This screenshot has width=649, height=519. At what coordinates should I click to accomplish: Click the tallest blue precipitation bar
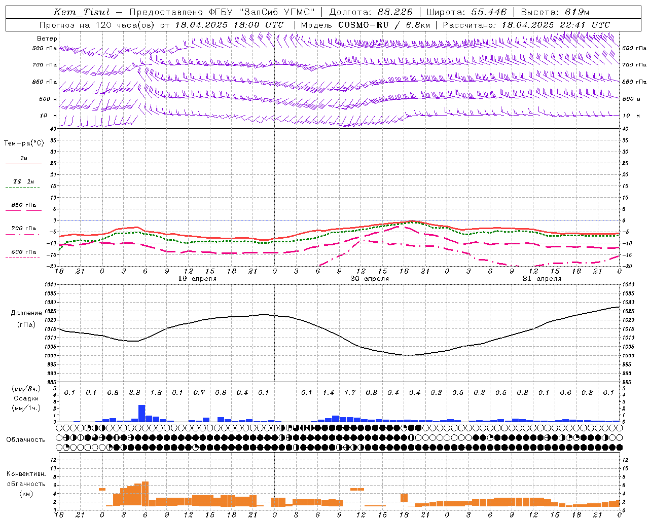pyautogui.click(x=141, y=413)
